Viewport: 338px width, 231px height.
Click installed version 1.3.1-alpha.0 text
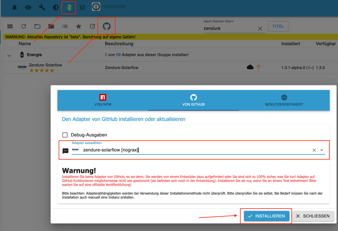[x=297, y=68]
